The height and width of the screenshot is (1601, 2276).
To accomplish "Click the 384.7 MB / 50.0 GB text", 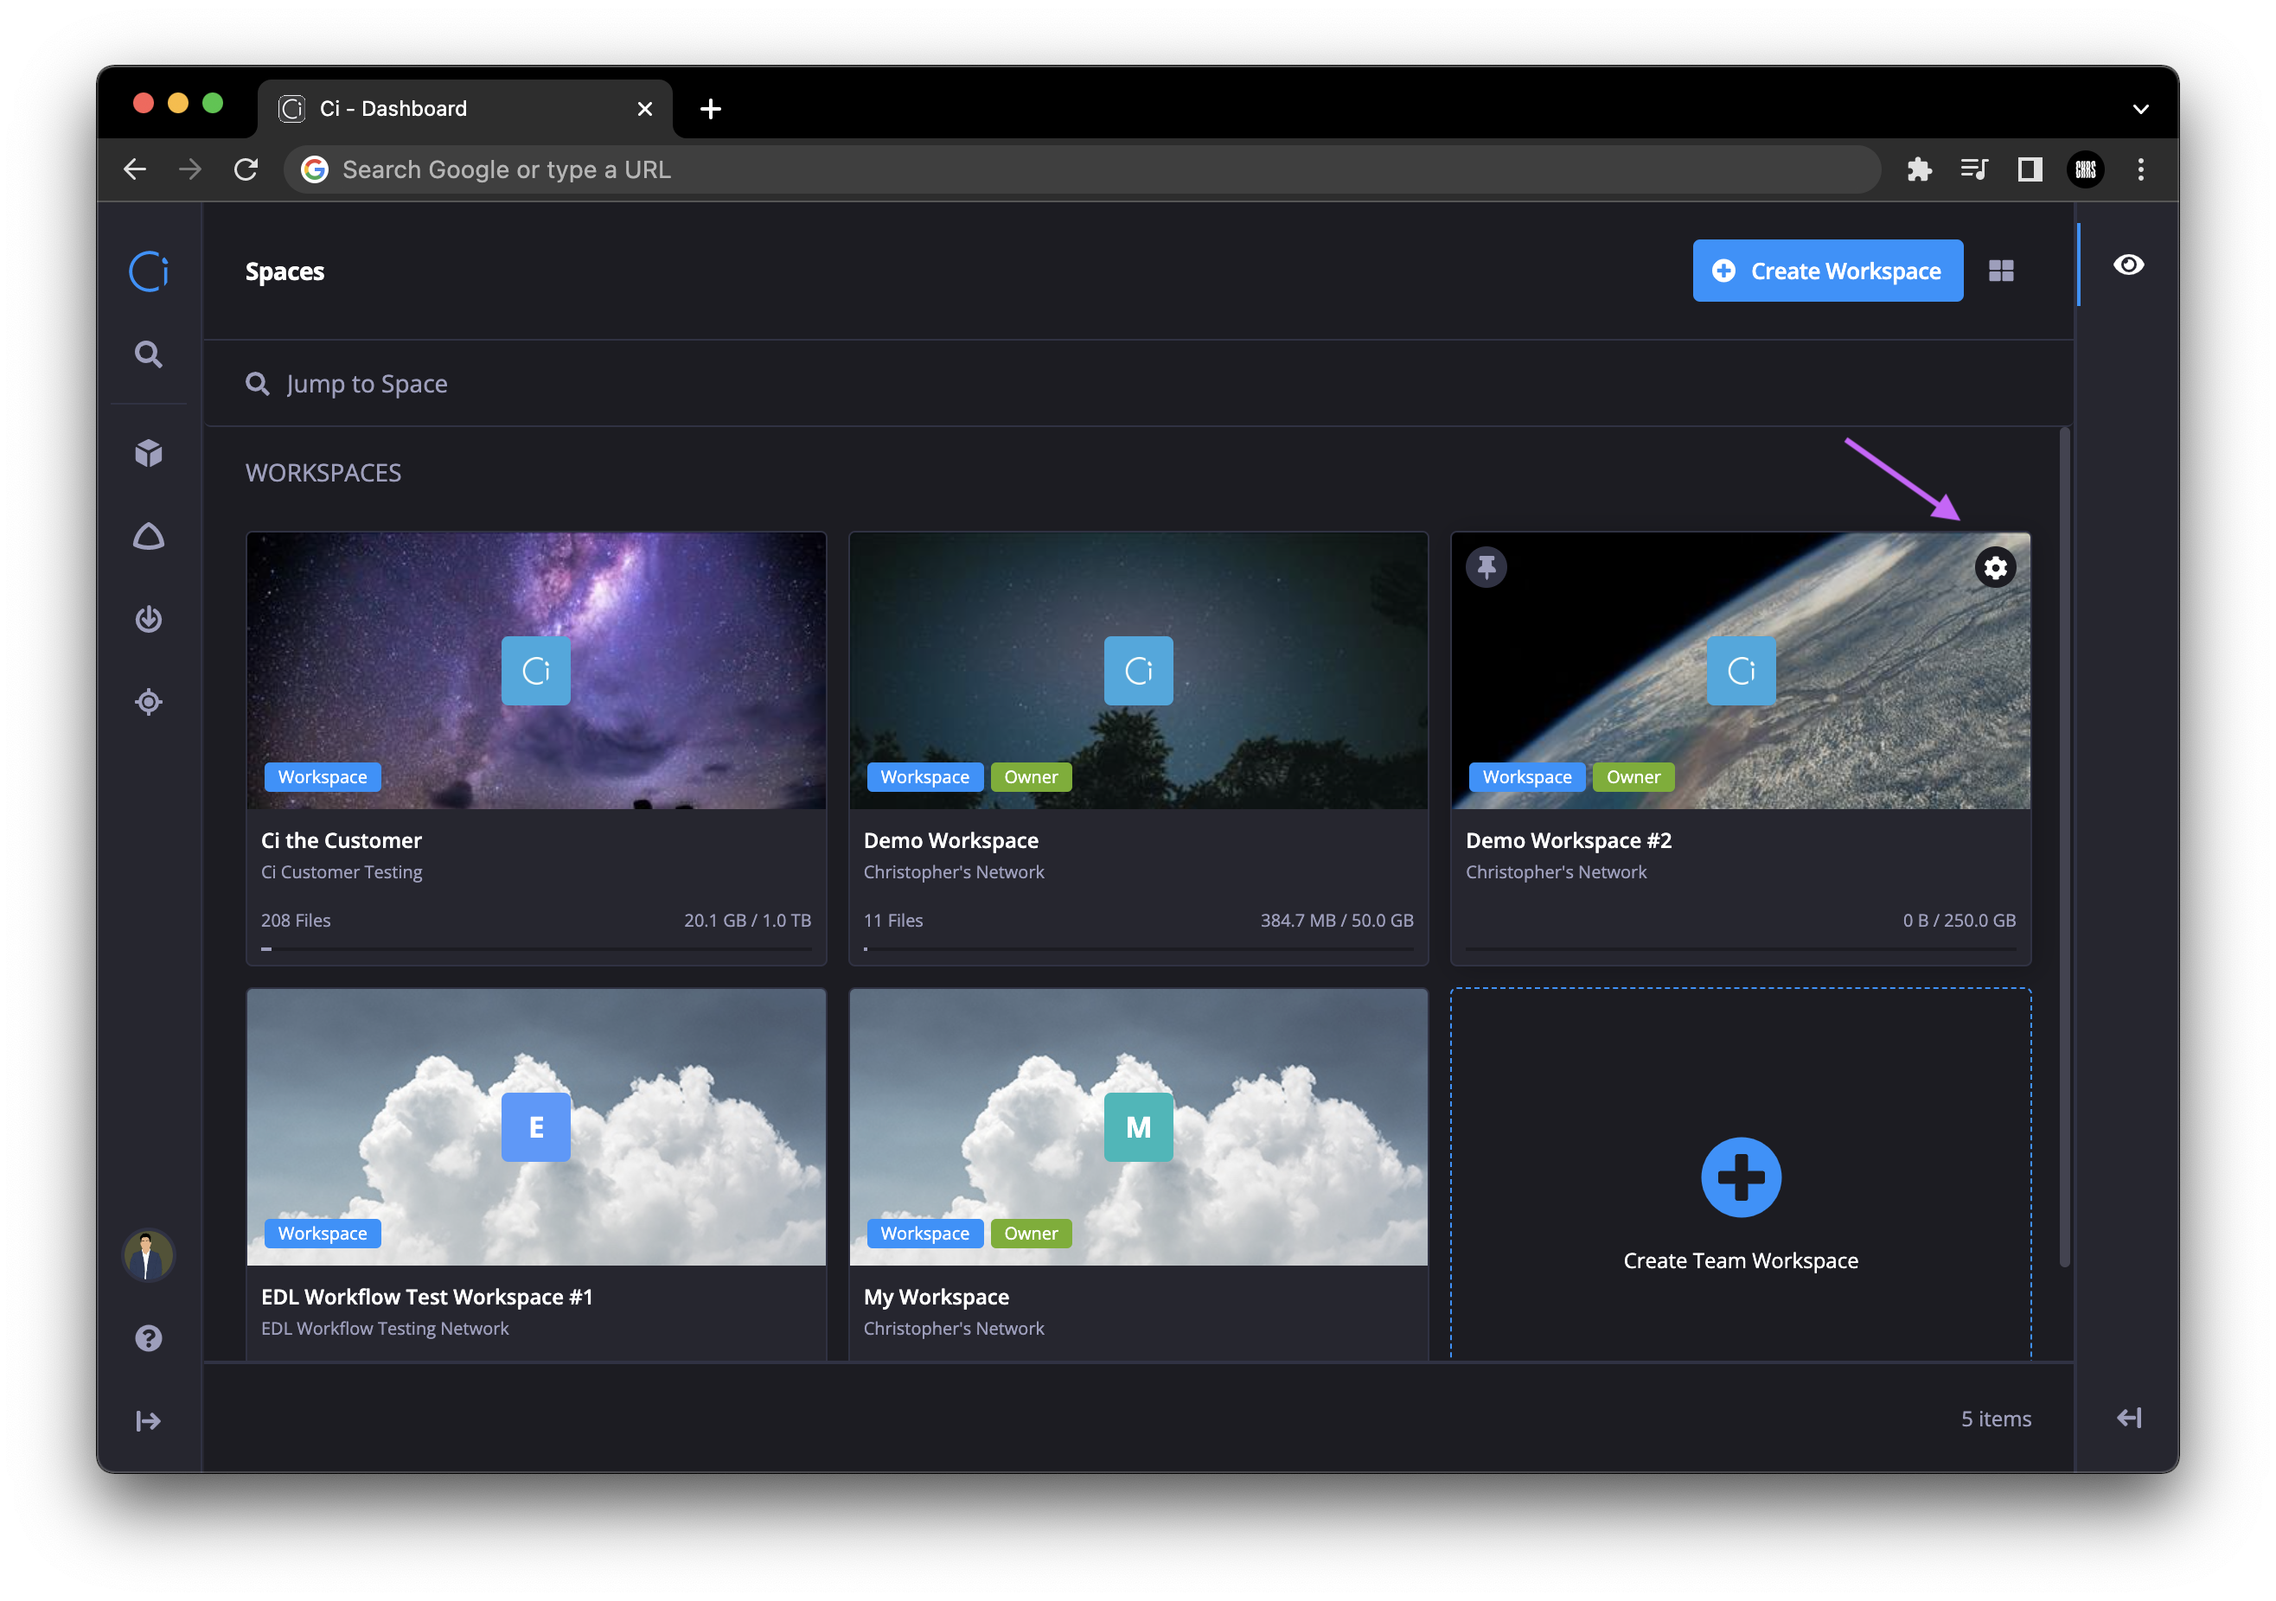I will point(1336,921).
